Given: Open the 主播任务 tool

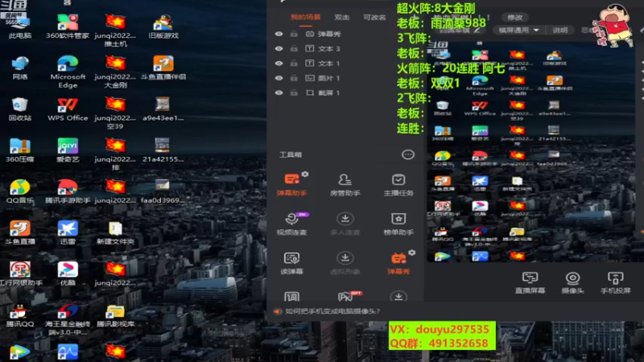Looking at the screenshot, I should 398,184.
